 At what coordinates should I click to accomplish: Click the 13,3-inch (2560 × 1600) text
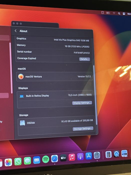point(80,95)
